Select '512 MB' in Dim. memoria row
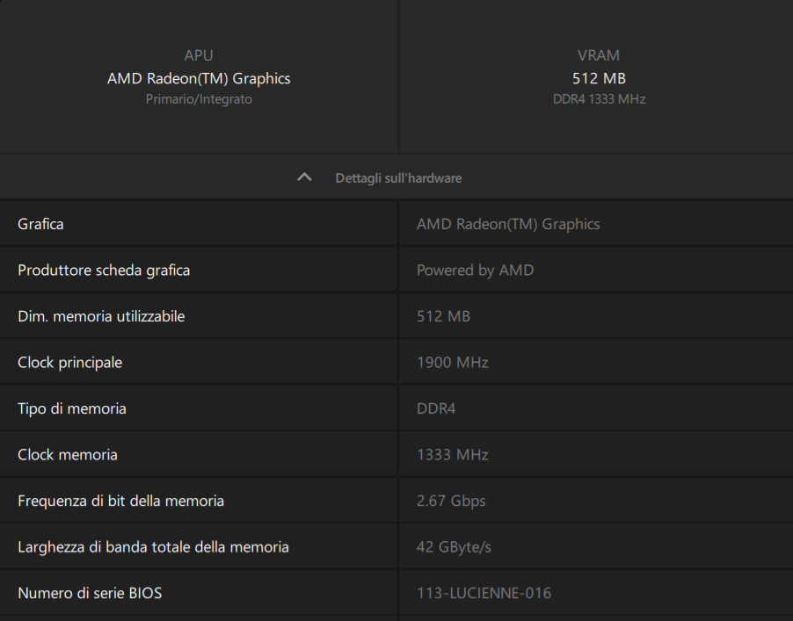This screenshot has width=793, height=621. pos(443,316)
